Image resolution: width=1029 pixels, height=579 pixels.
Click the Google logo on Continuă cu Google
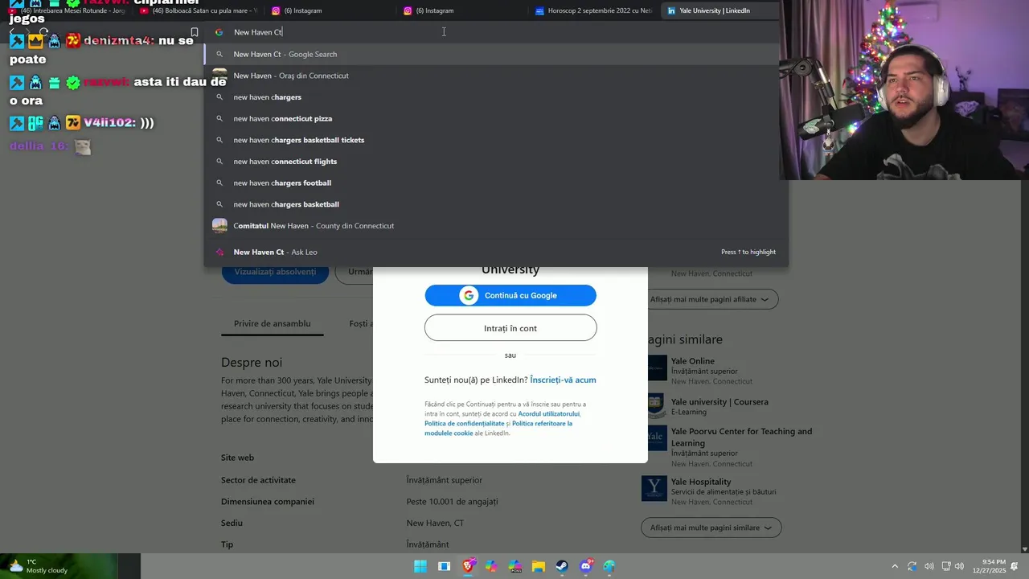pyautogui.click(x=469, y=295)
